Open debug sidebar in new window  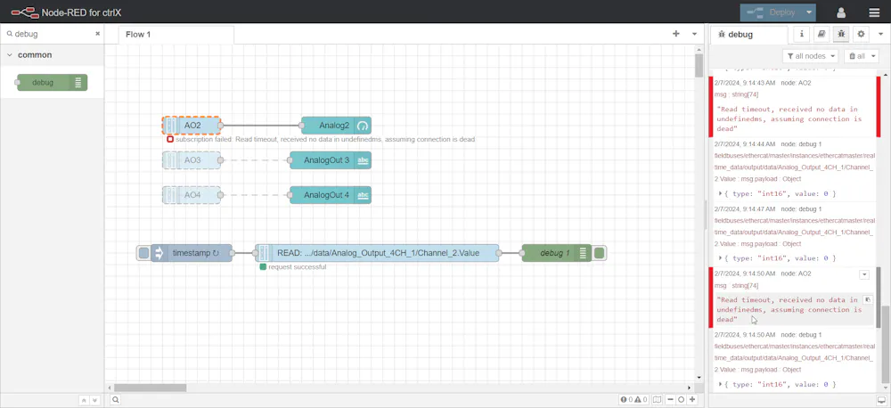click(881, 399)
